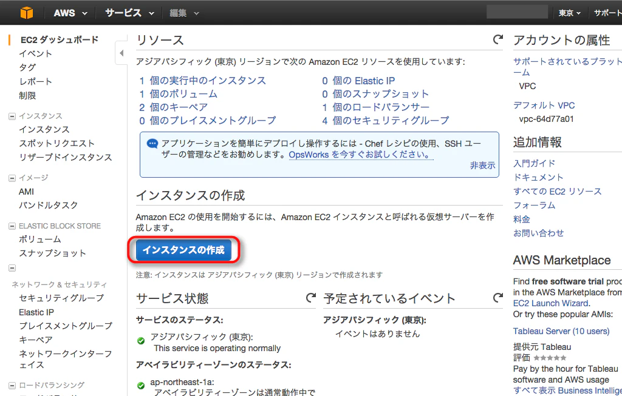
Task: Open the 東京 region dropdown
Action: click(570, 13)
